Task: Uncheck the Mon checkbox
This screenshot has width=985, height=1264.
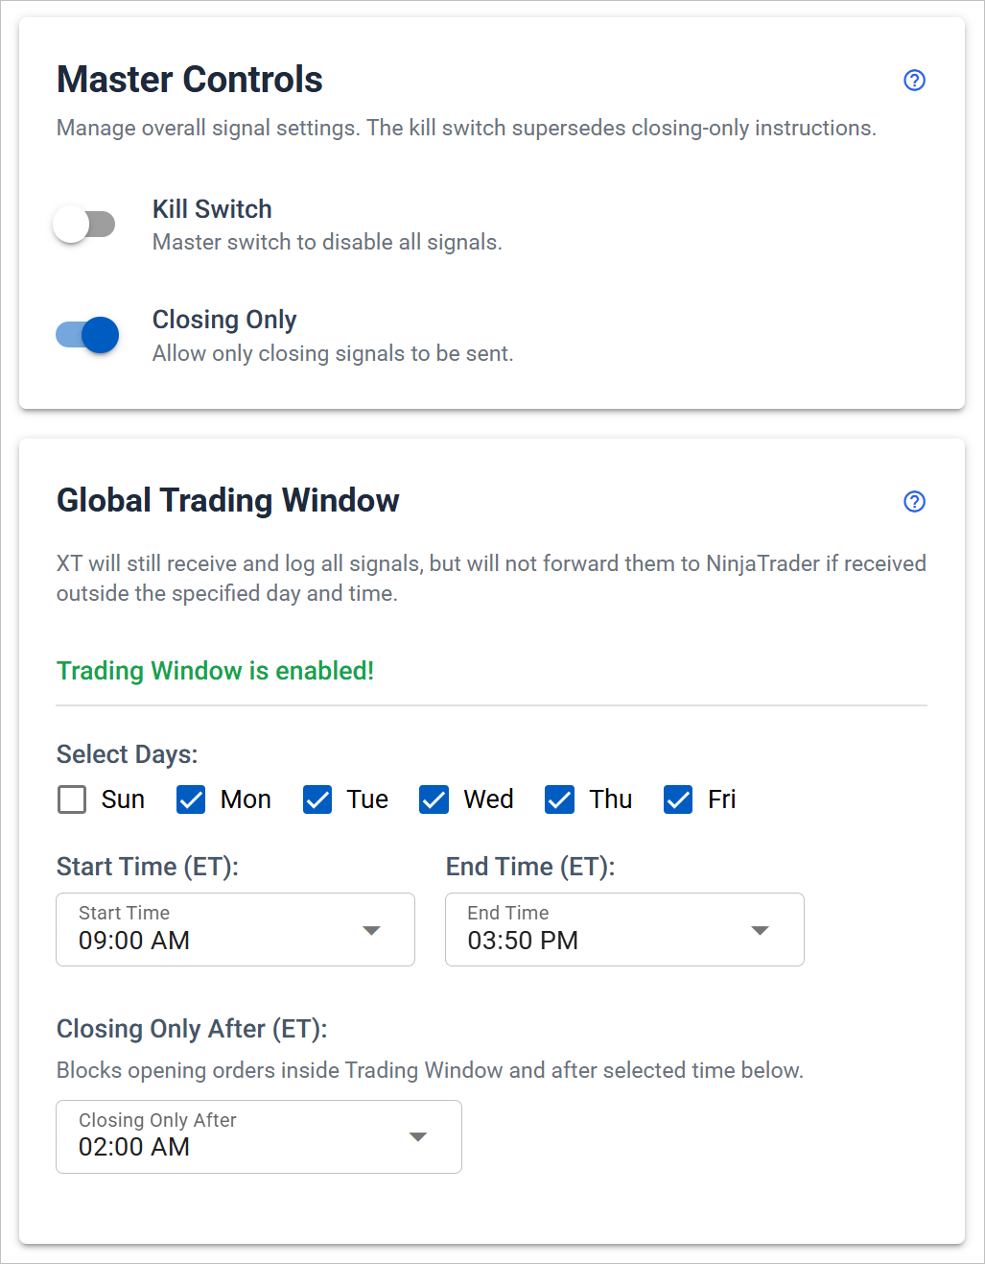Action: point(191,799)
